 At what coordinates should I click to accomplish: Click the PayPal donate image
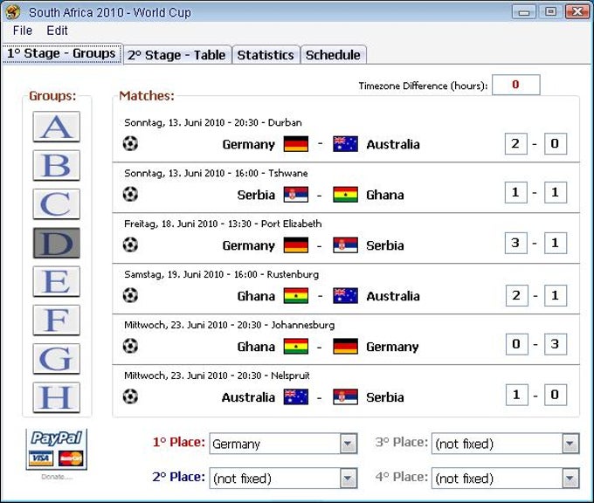pos(57,449)
